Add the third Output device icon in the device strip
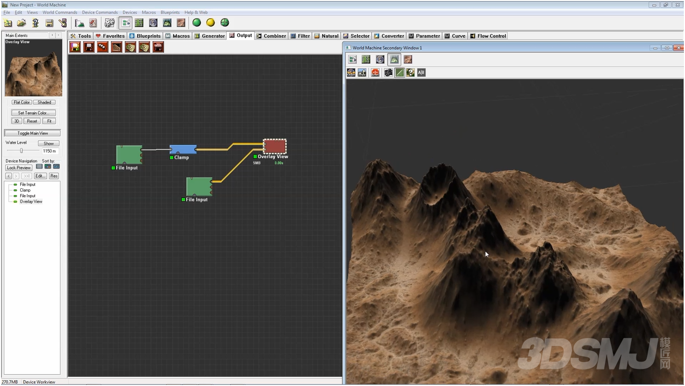685x386 pixels. coord(102,47)
